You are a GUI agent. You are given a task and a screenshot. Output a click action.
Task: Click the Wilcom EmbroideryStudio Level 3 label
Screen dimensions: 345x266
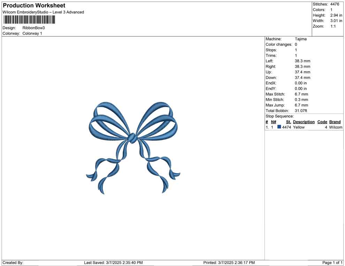(43, 12)
